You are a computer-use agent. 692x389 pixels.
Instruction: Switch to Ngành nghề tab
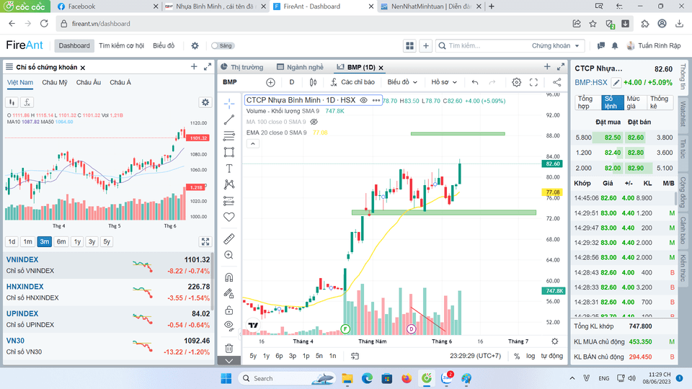point(300,67)
